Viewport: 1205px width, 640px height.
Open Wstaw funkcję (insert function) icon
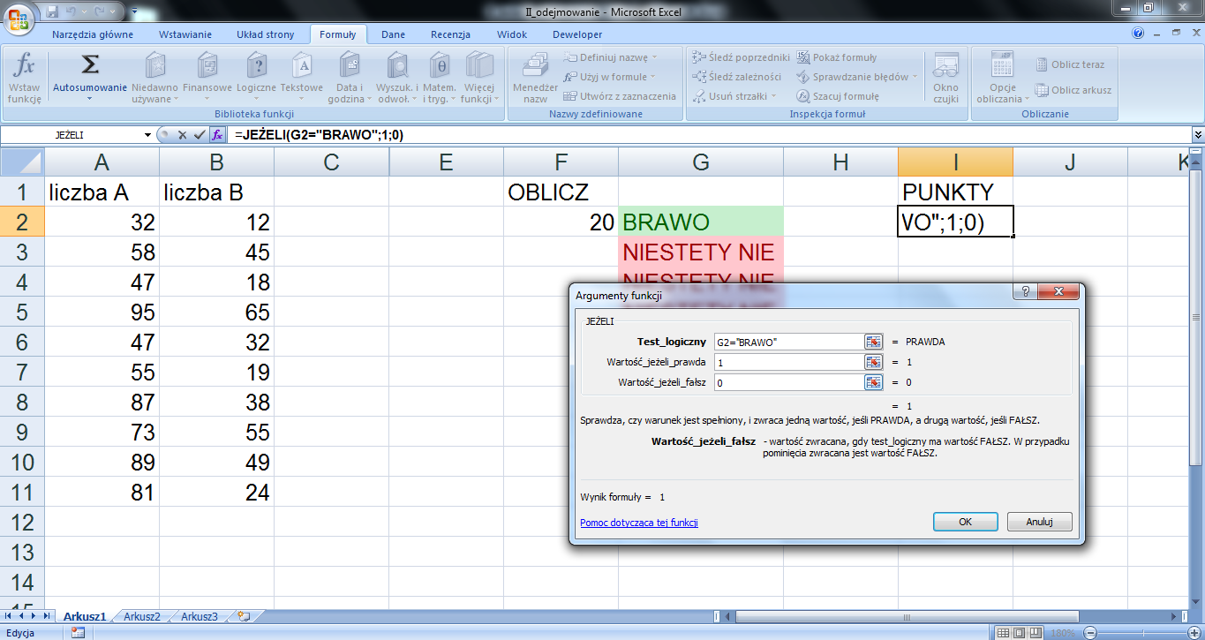pos(25,78)
